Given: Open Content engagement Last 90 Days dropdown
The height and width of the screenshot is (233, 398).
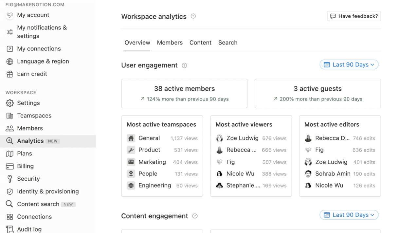Looking at the screenshot, I should pyautogui.click(x=349, y=215).
